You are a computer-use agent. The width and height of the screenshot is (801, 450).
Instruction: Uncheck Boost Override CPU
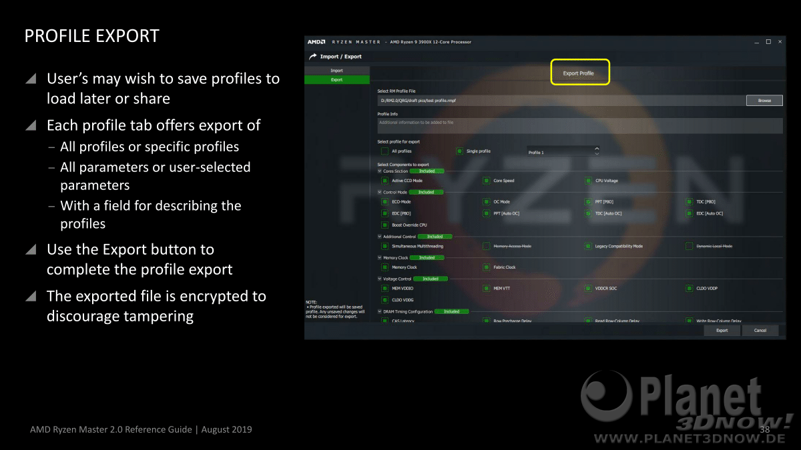(x=385, y=225)
